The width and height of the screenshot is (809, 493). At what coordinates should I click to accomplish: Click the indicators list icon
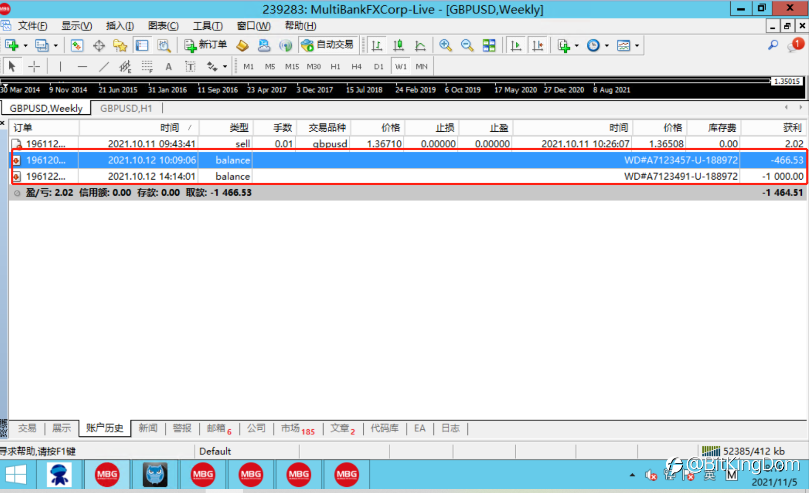564,45
